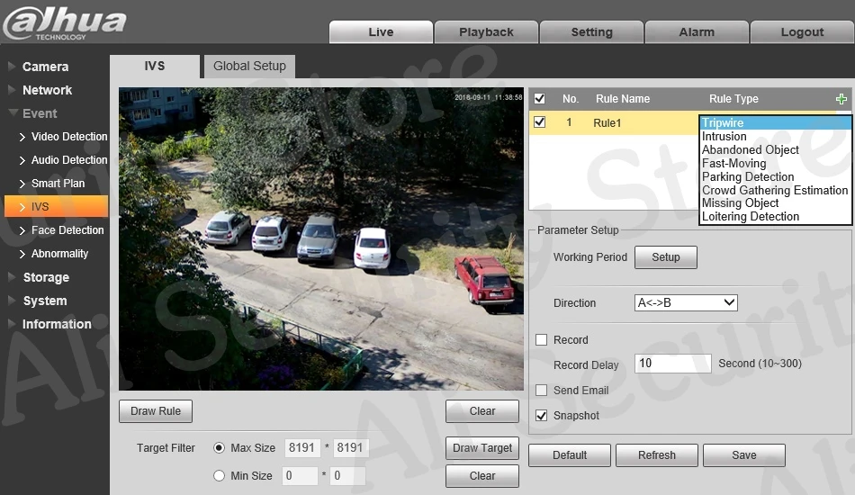Toggle the select-all rules checkbox in header
Image resolution: width=855 pixels, height=495 pixels.
coord(539,99)
